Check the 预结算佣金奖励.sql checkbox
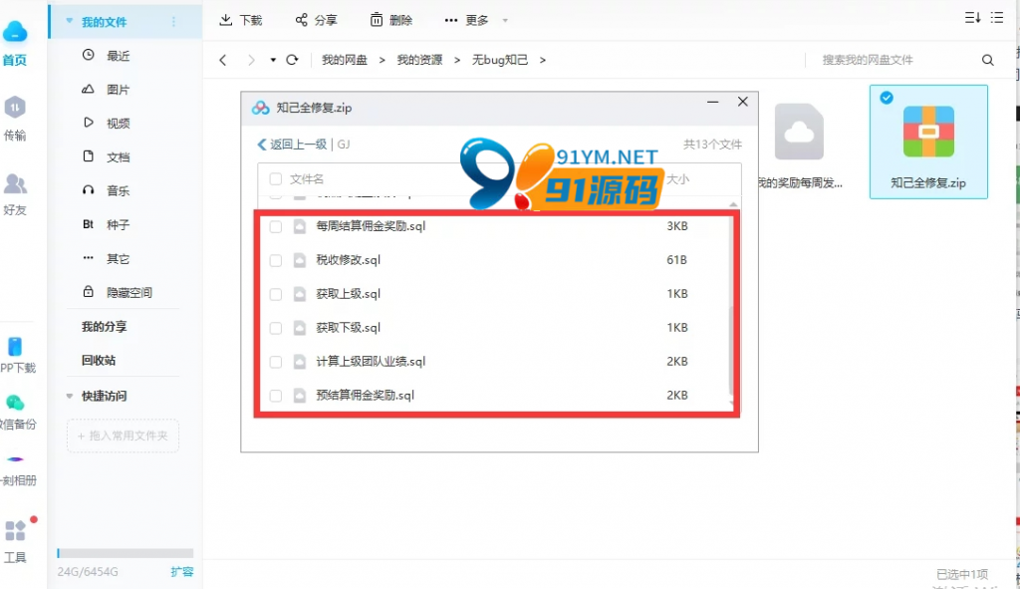1020x589 pixels. click(x=276, y=396)
